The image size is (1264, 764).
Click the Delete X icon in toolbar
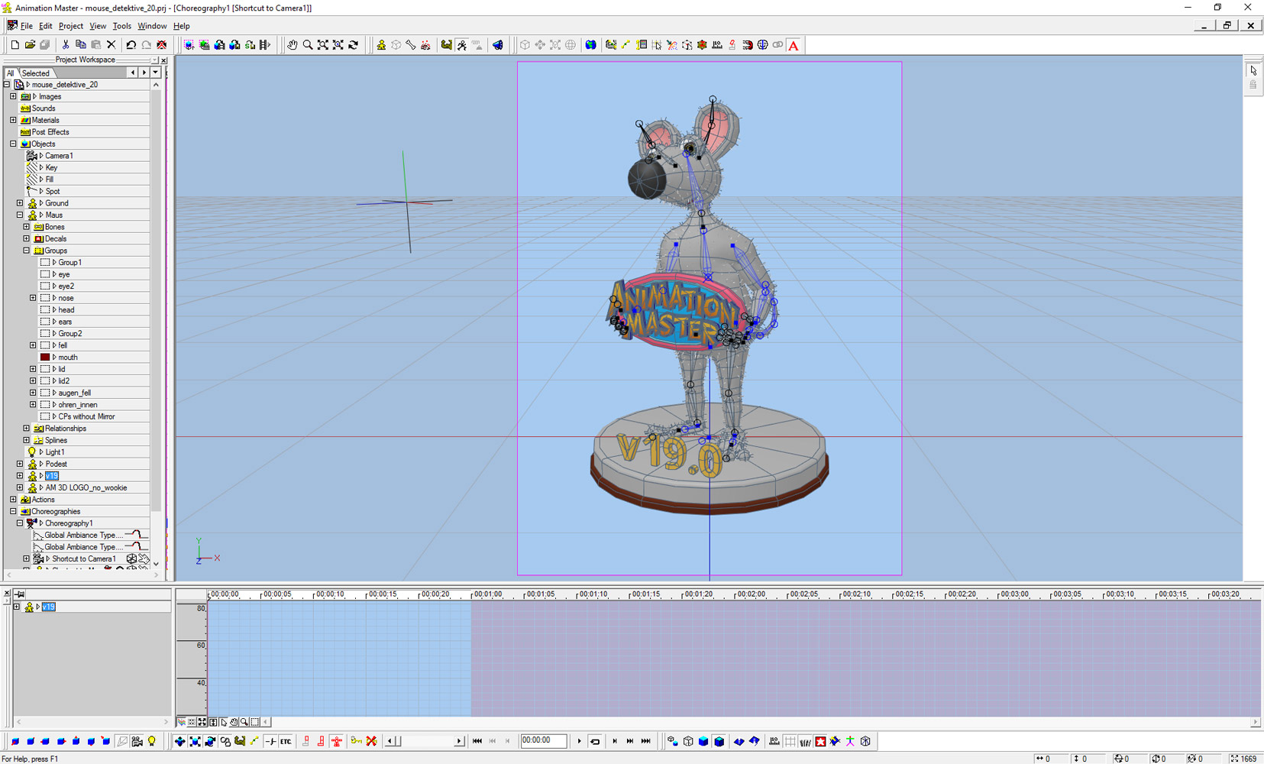click(x=112, y=45)
